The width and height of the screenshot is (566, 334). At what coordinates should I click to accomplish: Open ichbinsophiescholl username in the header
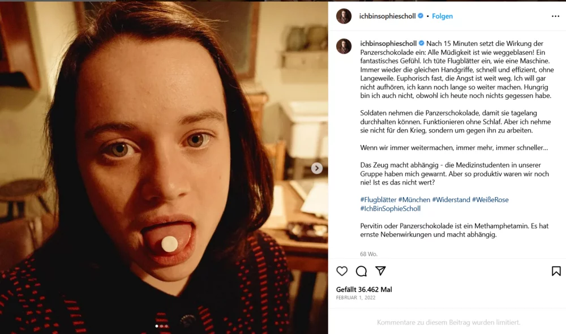[388, 16]
